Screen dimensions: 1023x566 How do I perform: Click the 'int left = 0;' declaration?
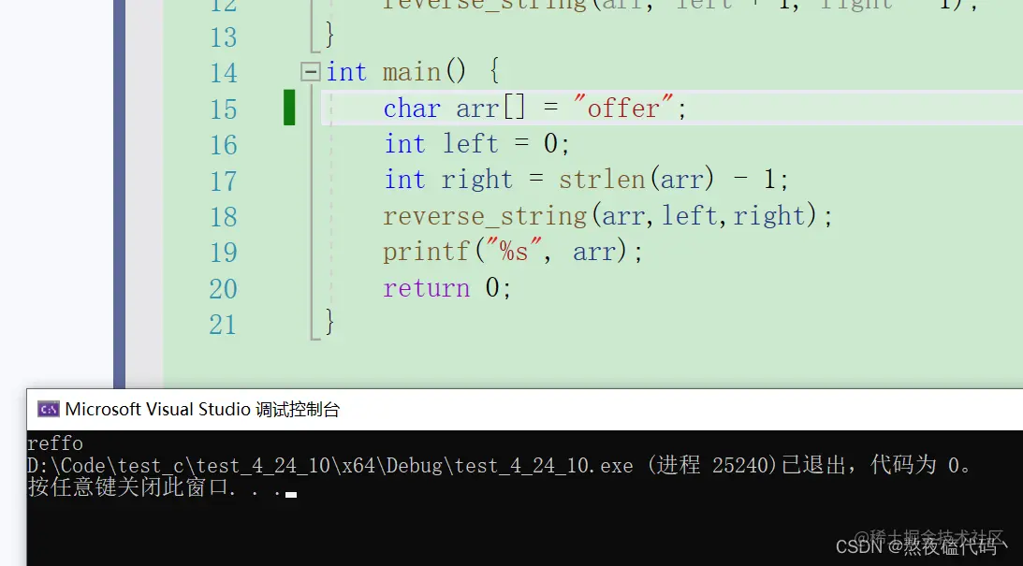[477, 143]
